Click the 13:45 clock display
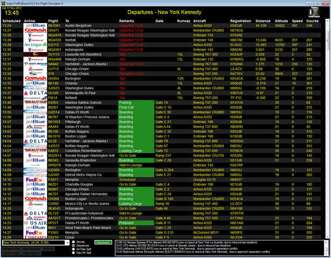Screen dimensions: 331x258 pyautogui.click(x=12, y=13)
